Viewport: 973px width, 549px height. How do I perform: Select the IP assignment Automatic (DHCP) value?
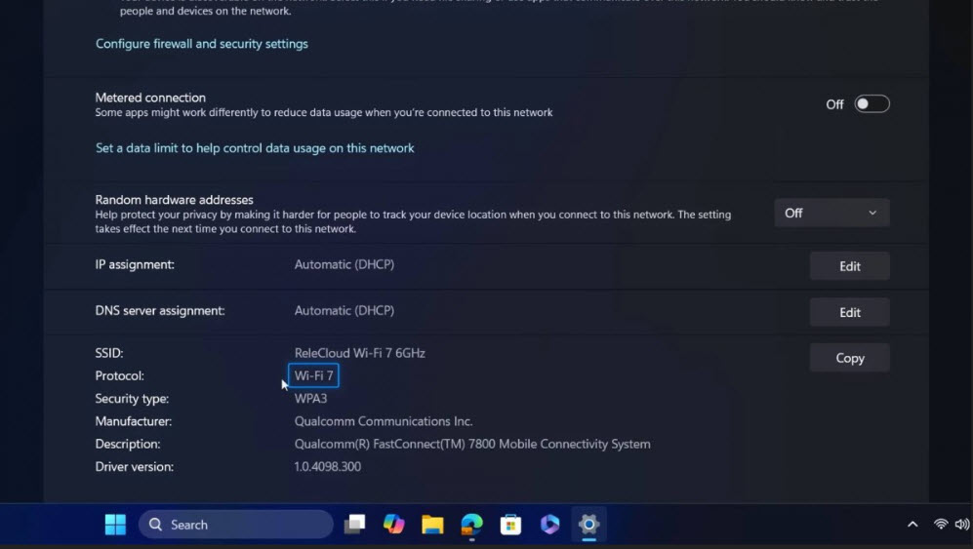[344, 264]
